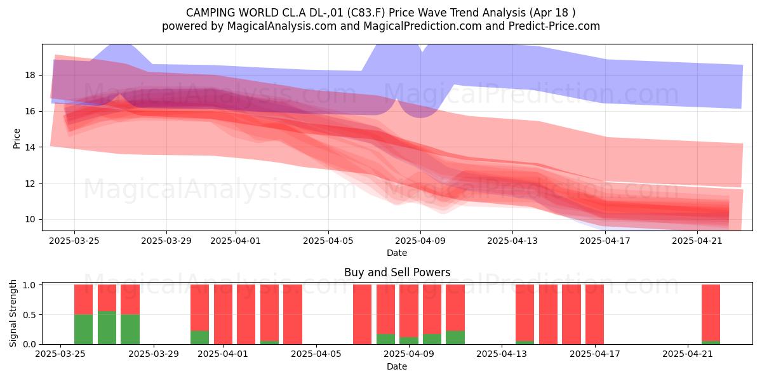Image resolution: width=762 pixels, height=381 pixels.
Task: Click the 'powered by MagicalAnalysis.com' subtitle line
Action: (381, 26)
